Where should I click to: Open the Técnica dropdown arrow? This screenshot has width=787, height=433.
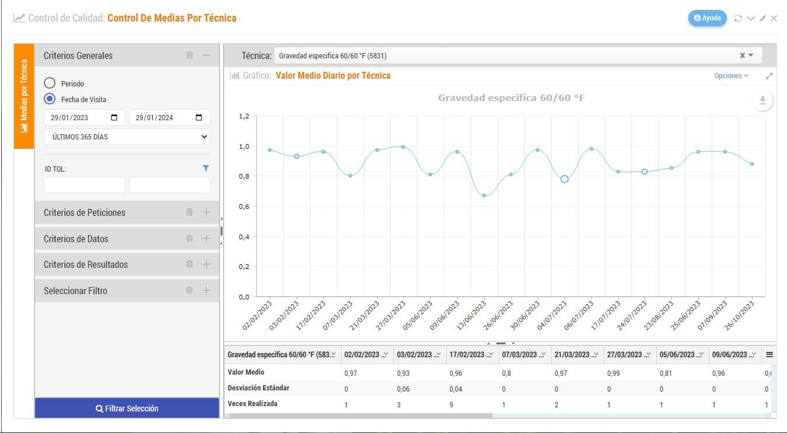click(751, 55)
